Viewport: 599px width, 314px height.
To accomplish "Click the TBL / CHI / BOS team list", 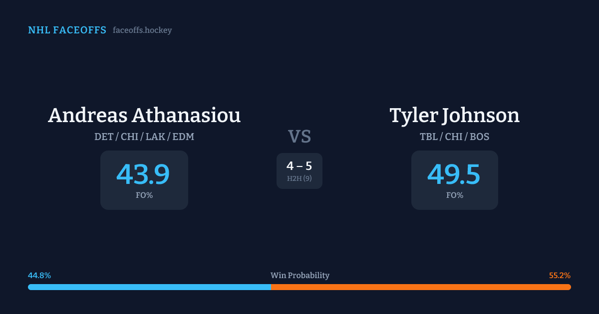I will [454, 137].
